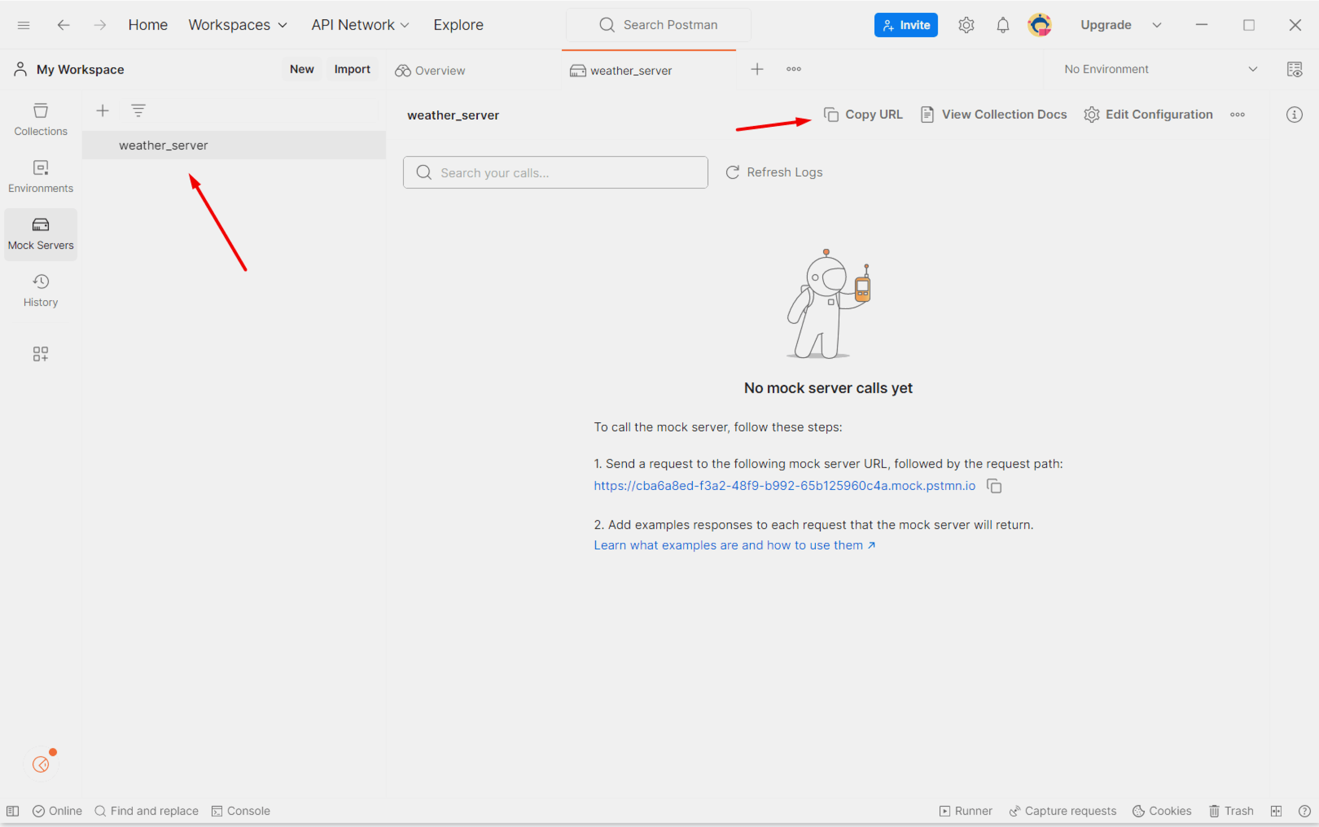Image resolution: width=1319 pixels, height=827 pixels.
Task: Open notifications bell icon
Action: pos(1003,25)
